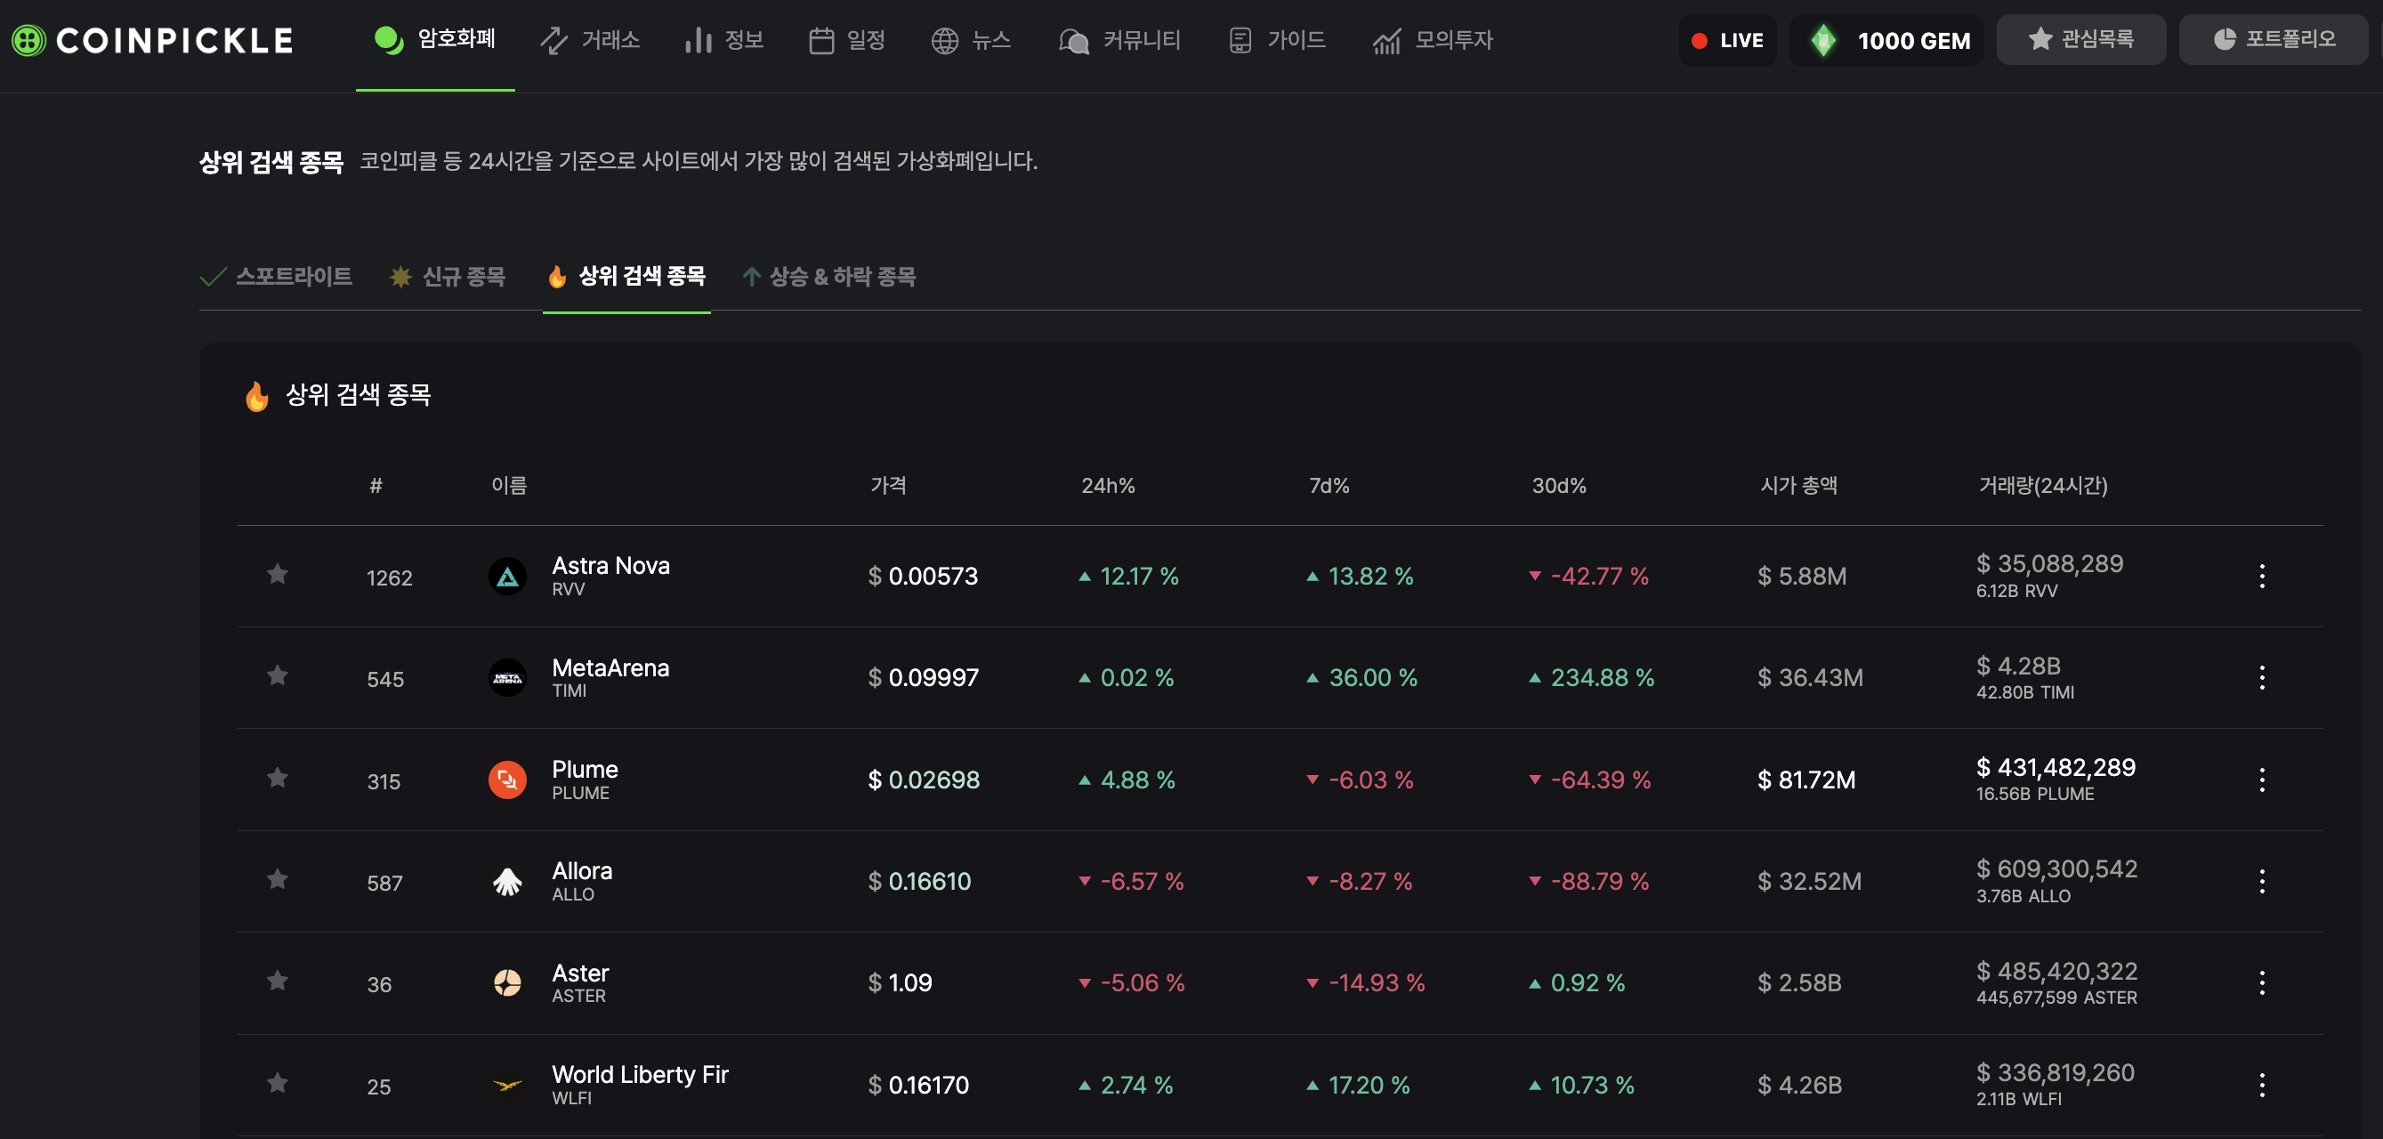
Task: Open the 거래소 navigation menu
Action: pos(590,40)
